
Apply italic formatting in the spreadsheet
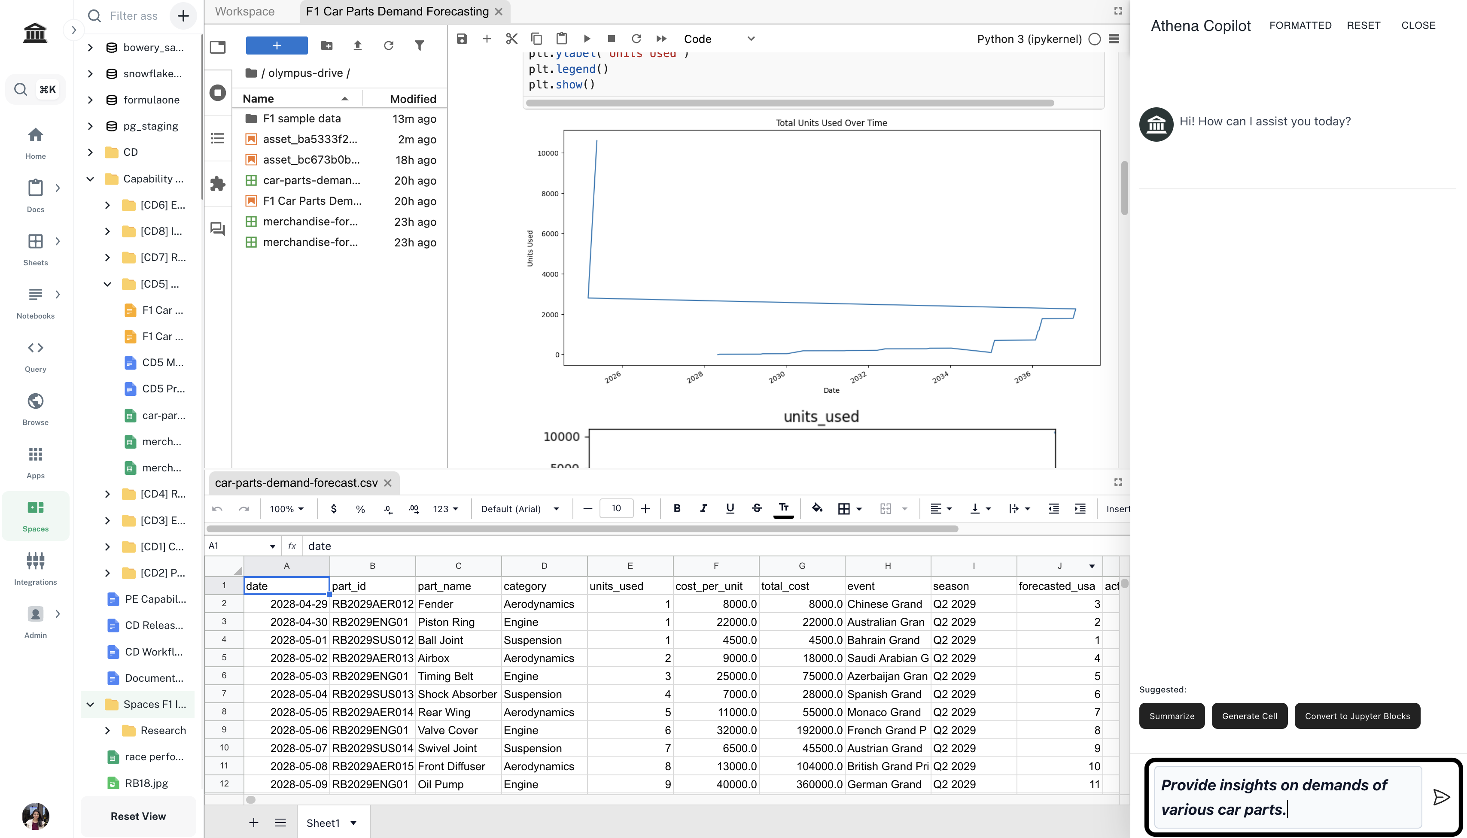click(x=703, y=508)
